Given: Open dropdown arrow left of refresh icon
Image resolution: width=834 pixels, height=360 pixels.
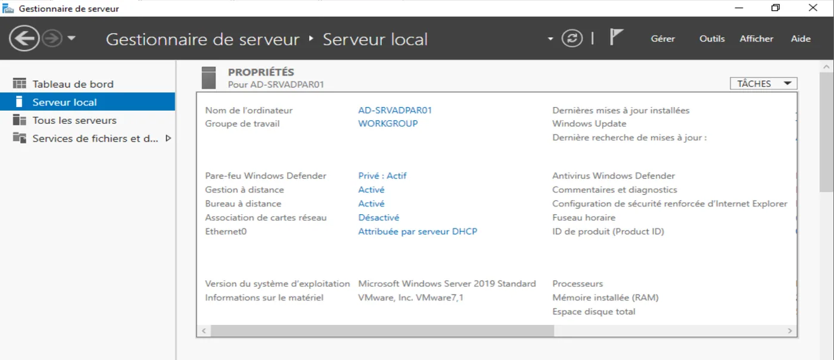Looking at the screenshot, I should 550,39.
